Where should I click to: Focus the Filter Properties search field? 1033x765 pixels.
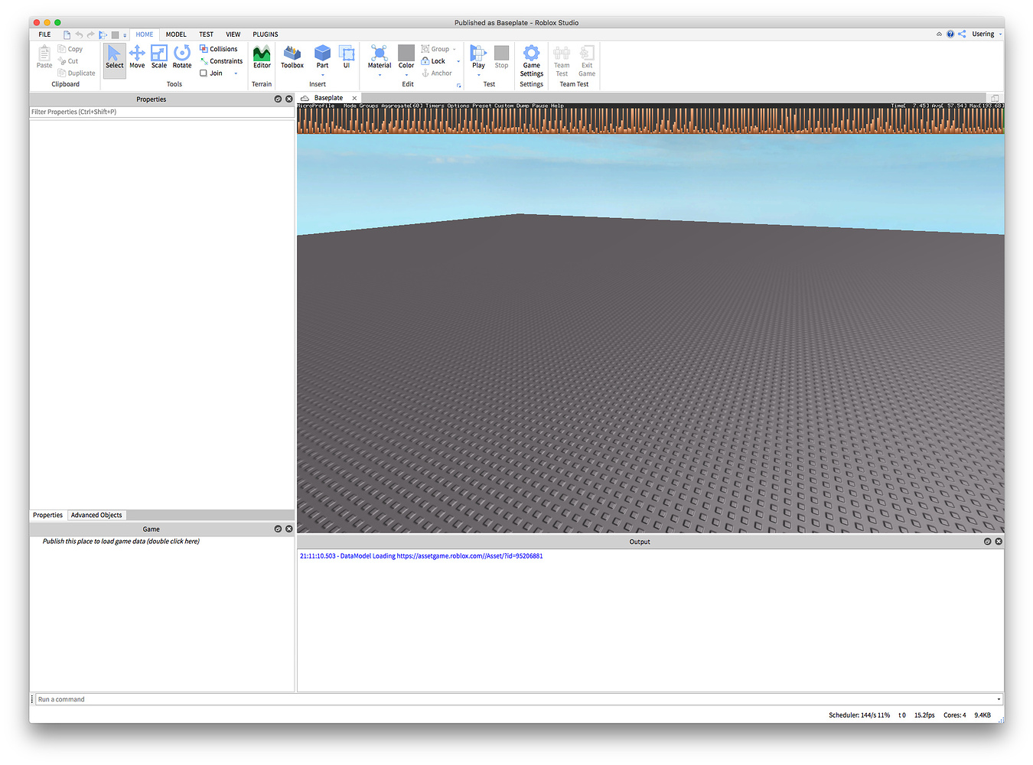click(x=161, y=112)
